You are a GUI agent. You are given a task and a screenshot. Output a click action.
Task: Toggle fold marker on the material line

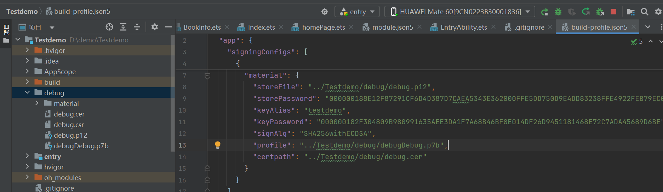(x=208, y=75)
